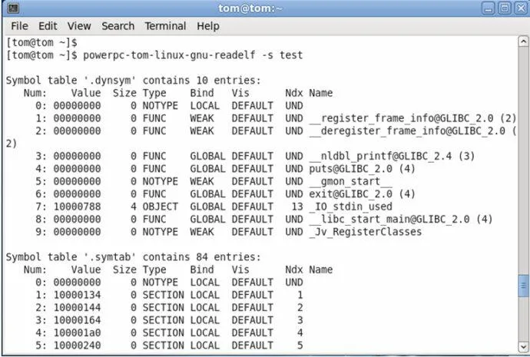Open the Help menu
Screen dimensions: 530x357
[208, 26]
